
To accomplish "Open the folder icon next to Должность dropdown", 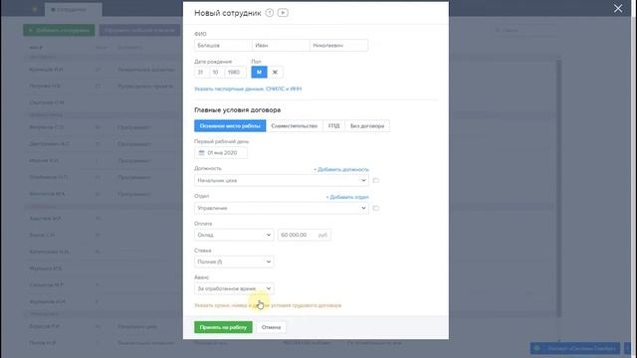I will (x=376, y=180).
